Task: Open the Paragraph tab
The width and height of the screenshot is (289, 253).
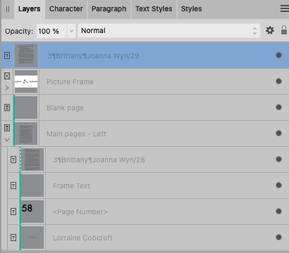Action: pyautogui.click(x=109, y=9)
